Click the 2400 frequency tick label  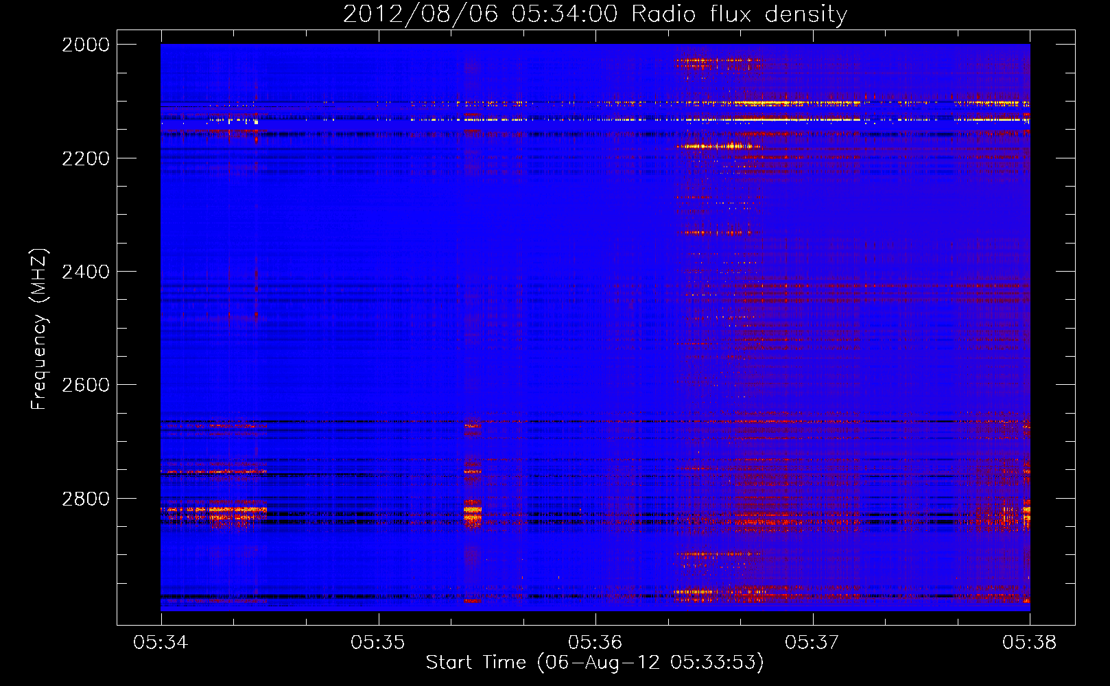click(x=86, y=272)
